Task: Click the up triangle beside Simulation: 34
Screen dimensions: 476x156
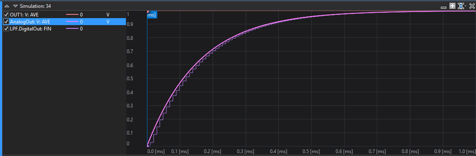Action: coord(7,6)
